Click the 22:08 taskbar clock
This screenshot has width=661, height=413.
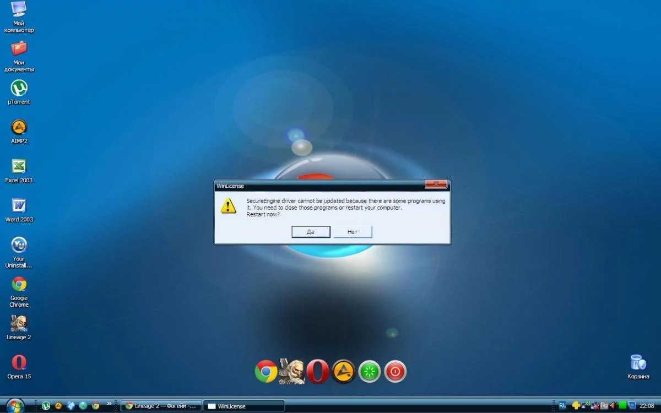(647, 406)
